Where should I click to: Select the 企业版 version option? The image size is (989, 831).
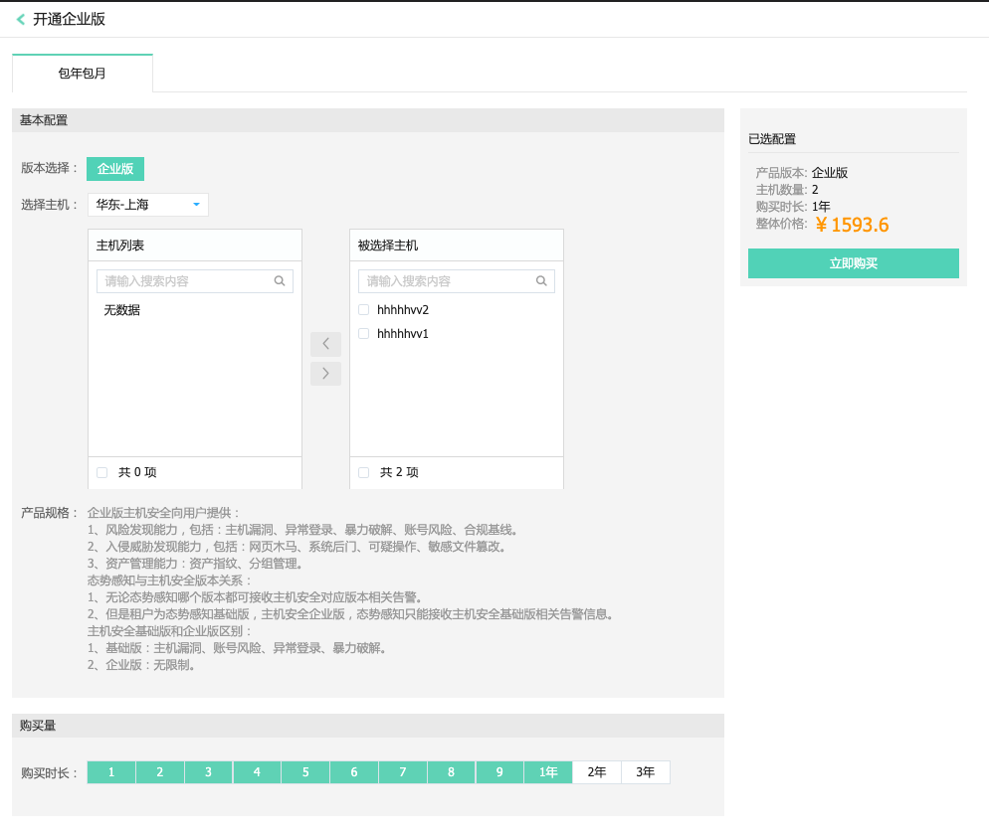click(x=115, y=169)
